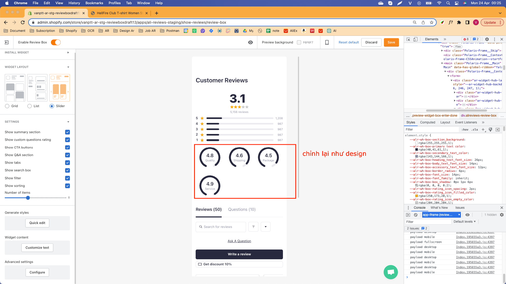Screen dimensions: 506x284
Task: Click the orange Save button
Action: click(x=391, y=42)
